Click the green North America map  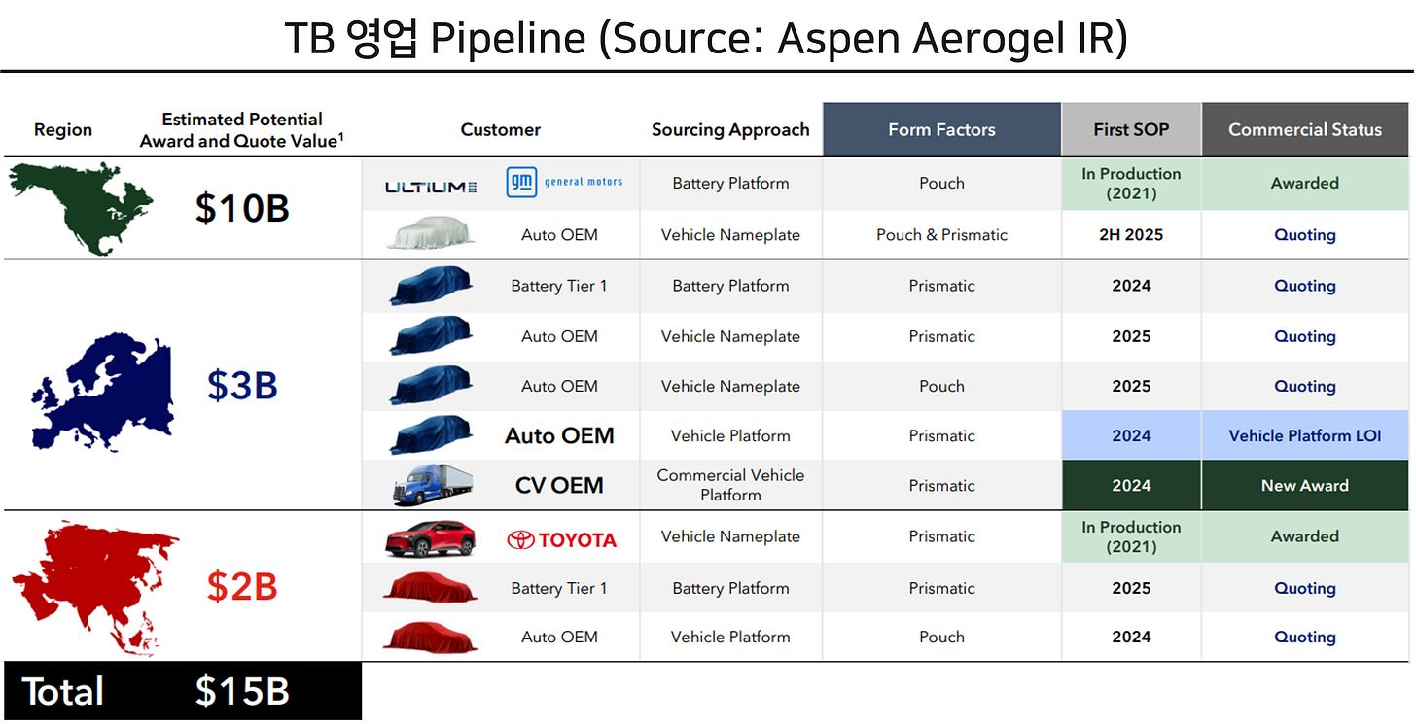pos(80,208)
